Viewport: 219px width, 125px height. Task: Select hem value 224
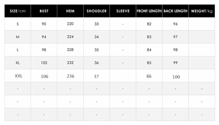tap(70, 37)
